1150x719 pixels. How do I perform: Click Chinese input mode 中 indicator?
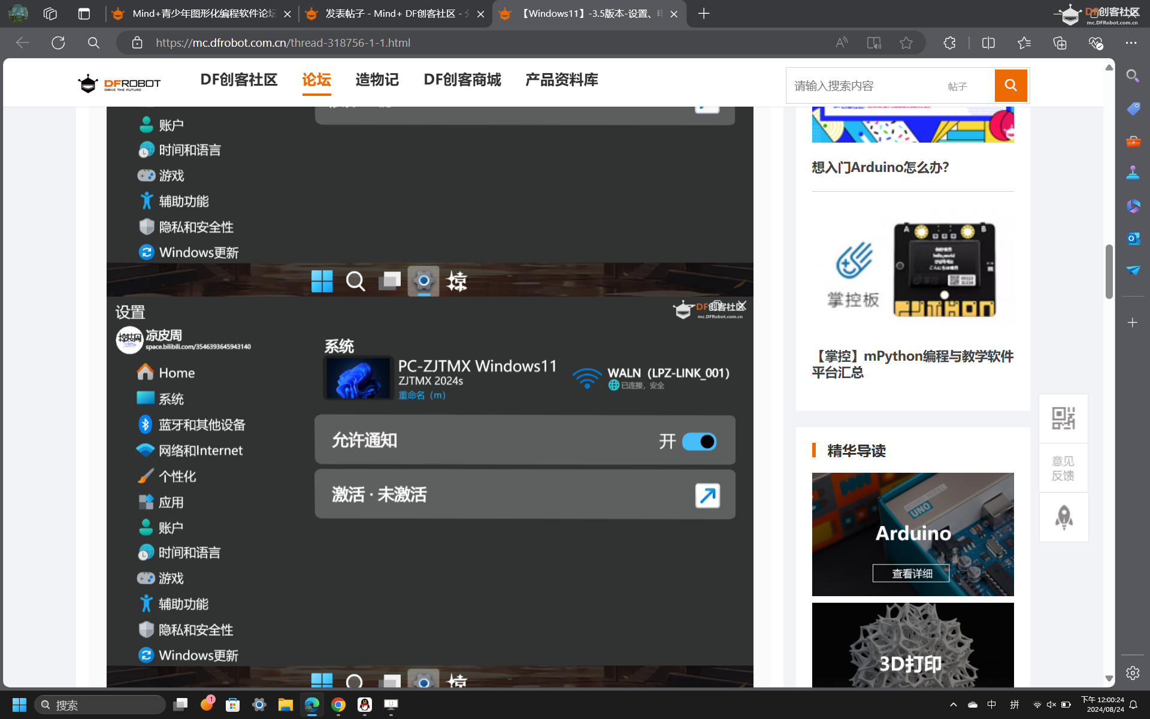pyautogui.click(x=992, y=705)
